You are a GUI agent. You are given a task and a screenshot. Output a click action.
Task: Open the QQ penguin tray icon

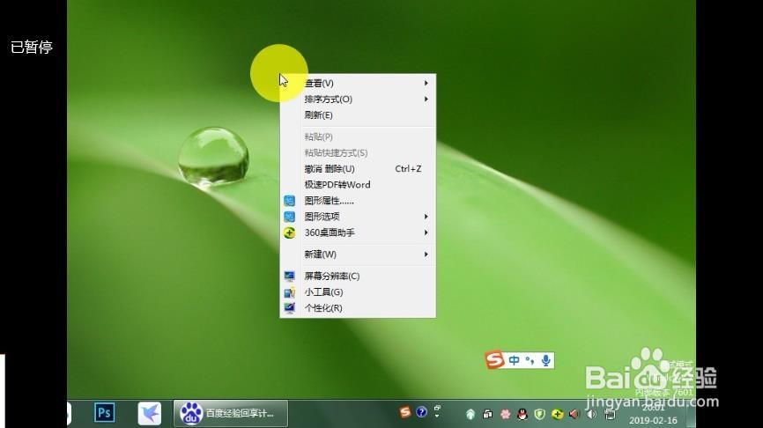(x=522, y=415)
